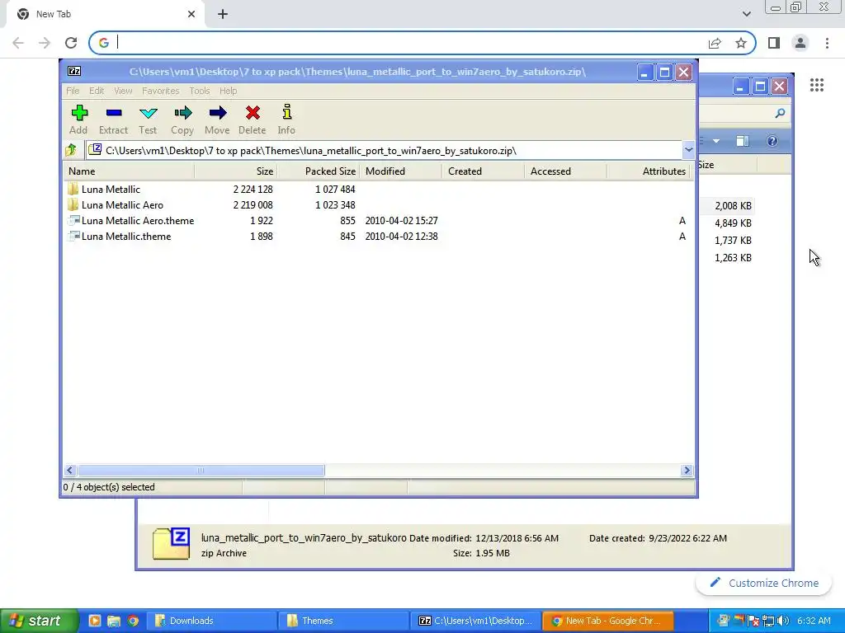Click the scroll-left arrow in 7-Zip
845x633 pixels.
pos(70,471)
